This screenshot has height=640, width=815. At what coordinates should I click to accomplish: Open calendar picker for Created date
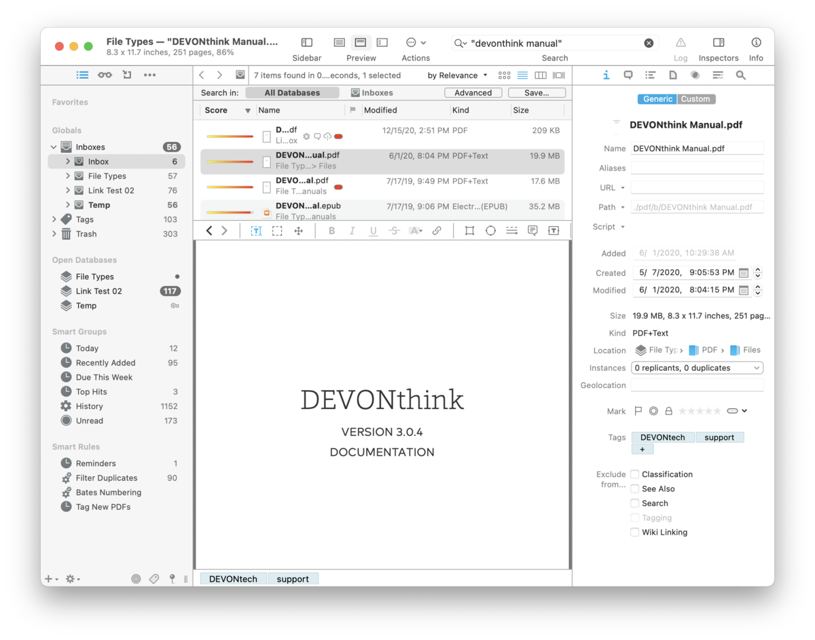[744, 273]
